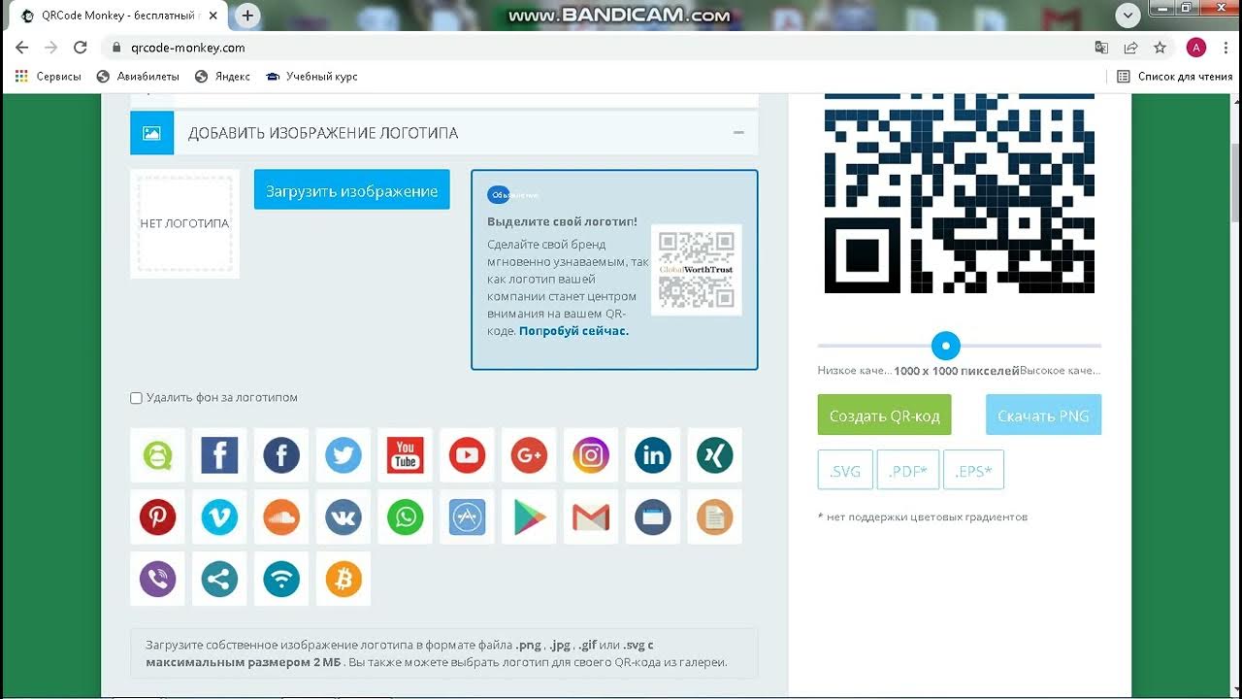Open the 'Яндекс' bookmark
The image size is (1242, 699).
[222, 77]
